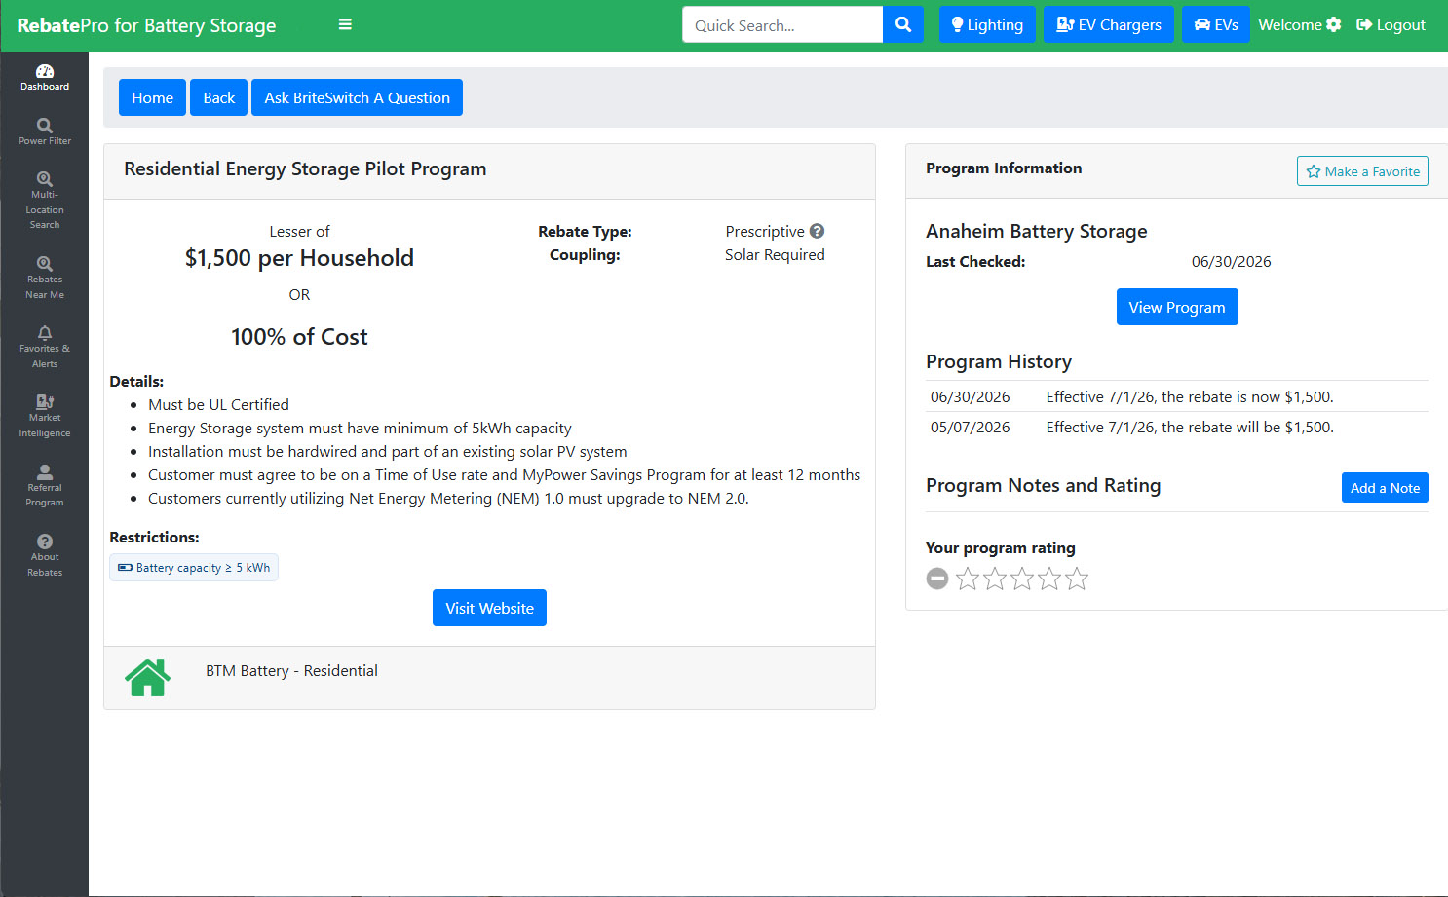Click Make a Favorite button
Screen dimensions: 1448x897
tap(1362, 171)
